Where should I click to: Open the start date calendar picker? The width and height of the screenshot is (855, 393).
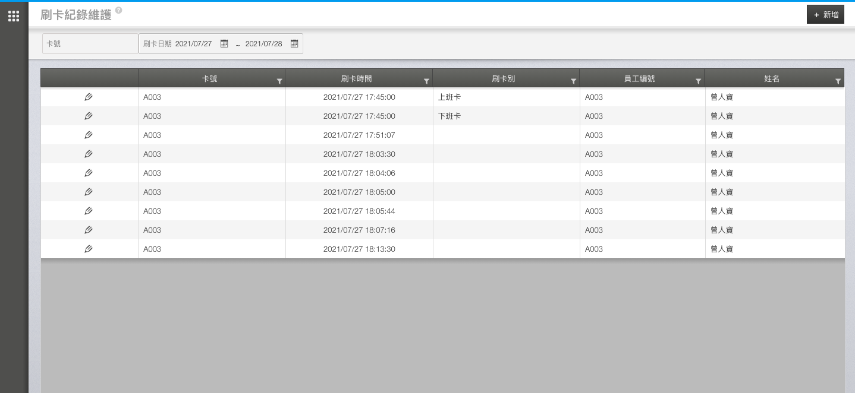coord(224,44)
